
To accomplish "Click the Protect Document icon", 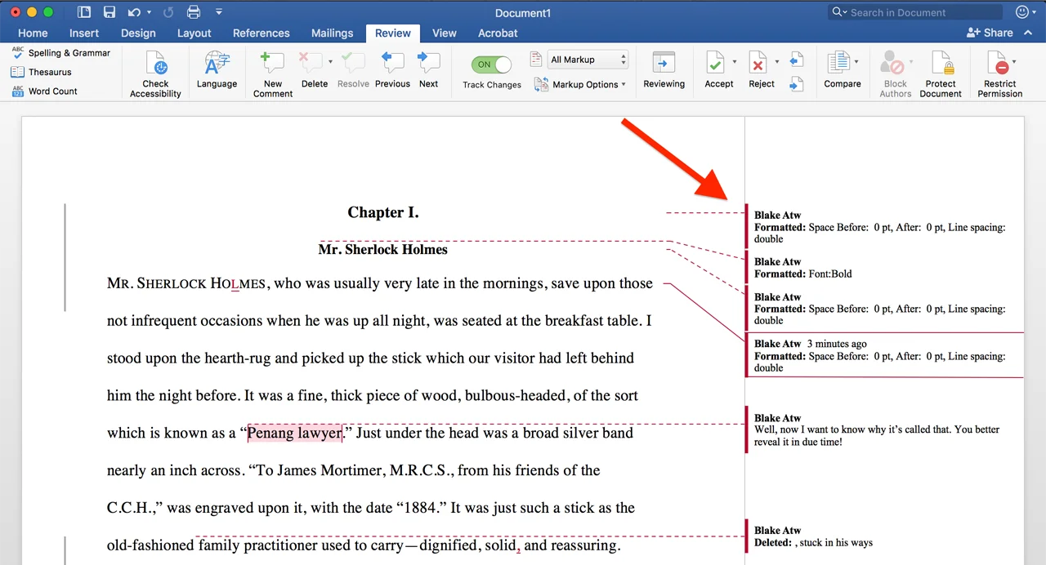I will point(941,65).
